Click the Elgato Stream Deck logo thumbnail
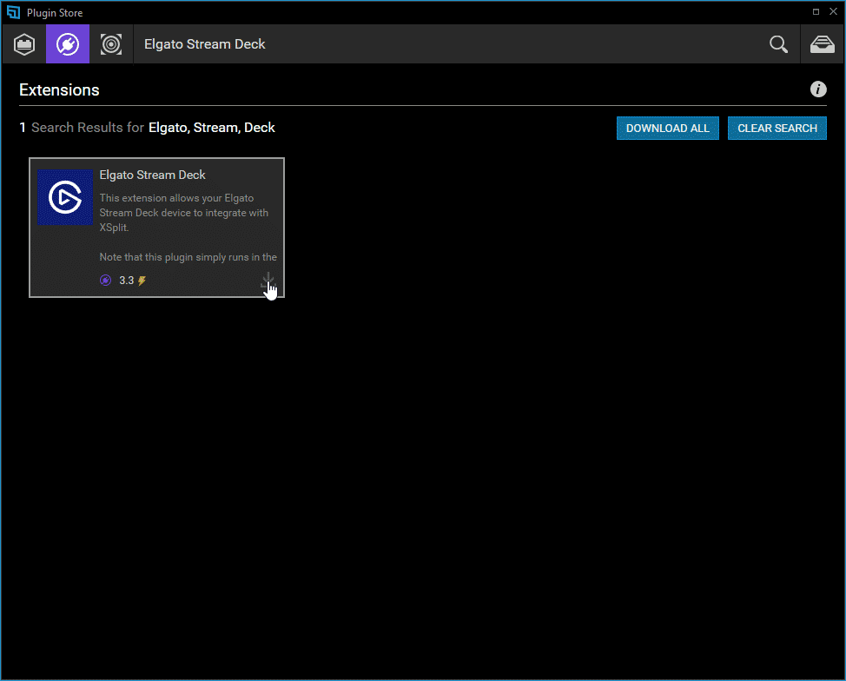Viewport: 846px width, 681px height. tap(65, 197)
